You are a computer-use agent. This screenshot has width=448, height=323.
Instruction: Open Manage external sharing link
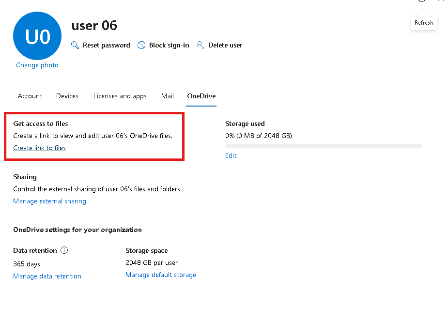click(x=50, y=201)
